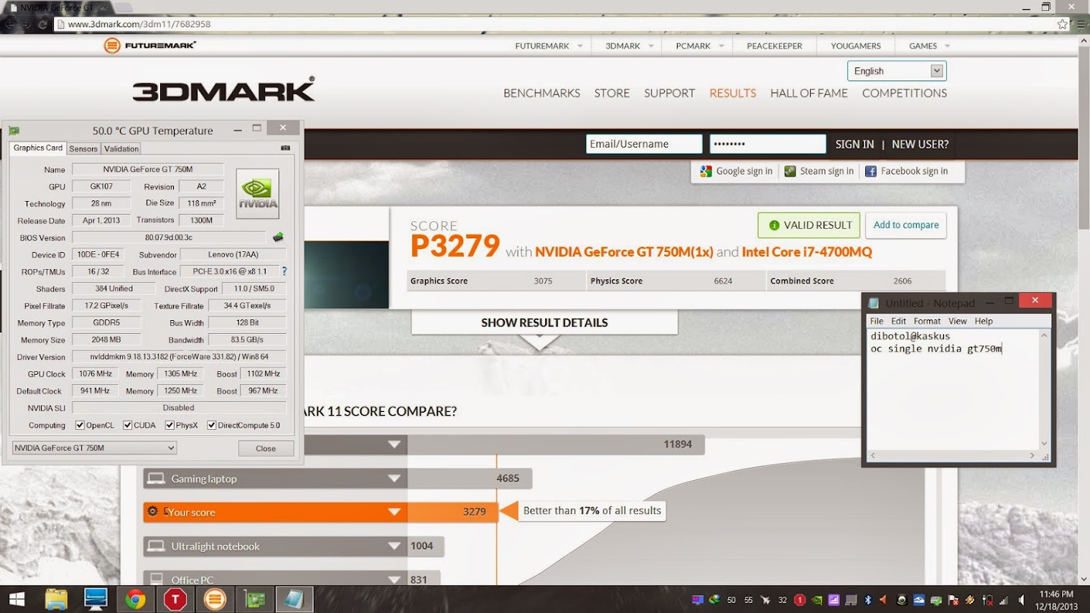Viewport: 1090px width, 613px height.
Task: Open the bus interface help question mark
Action: click(284, 271)
